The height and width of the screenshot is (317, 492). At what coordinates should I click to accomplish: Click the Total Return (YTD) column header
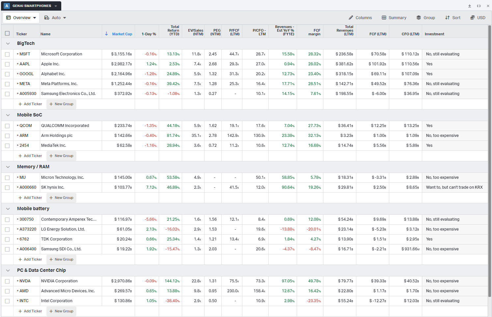174,30
